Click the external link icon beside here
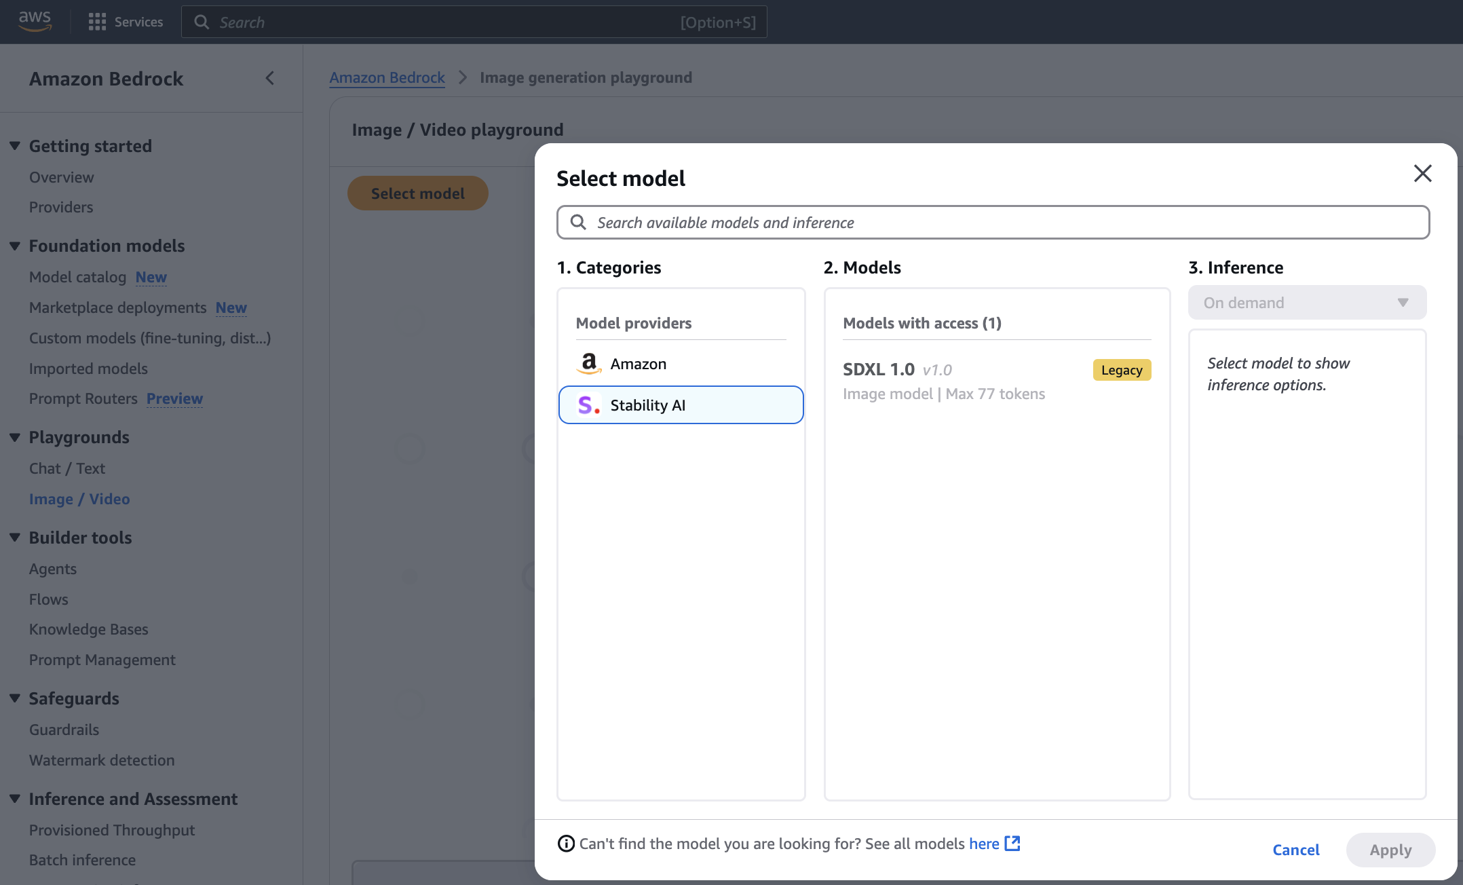Image resolution: width=1463 pixels, height=885 pixels. click(1012, 843)
